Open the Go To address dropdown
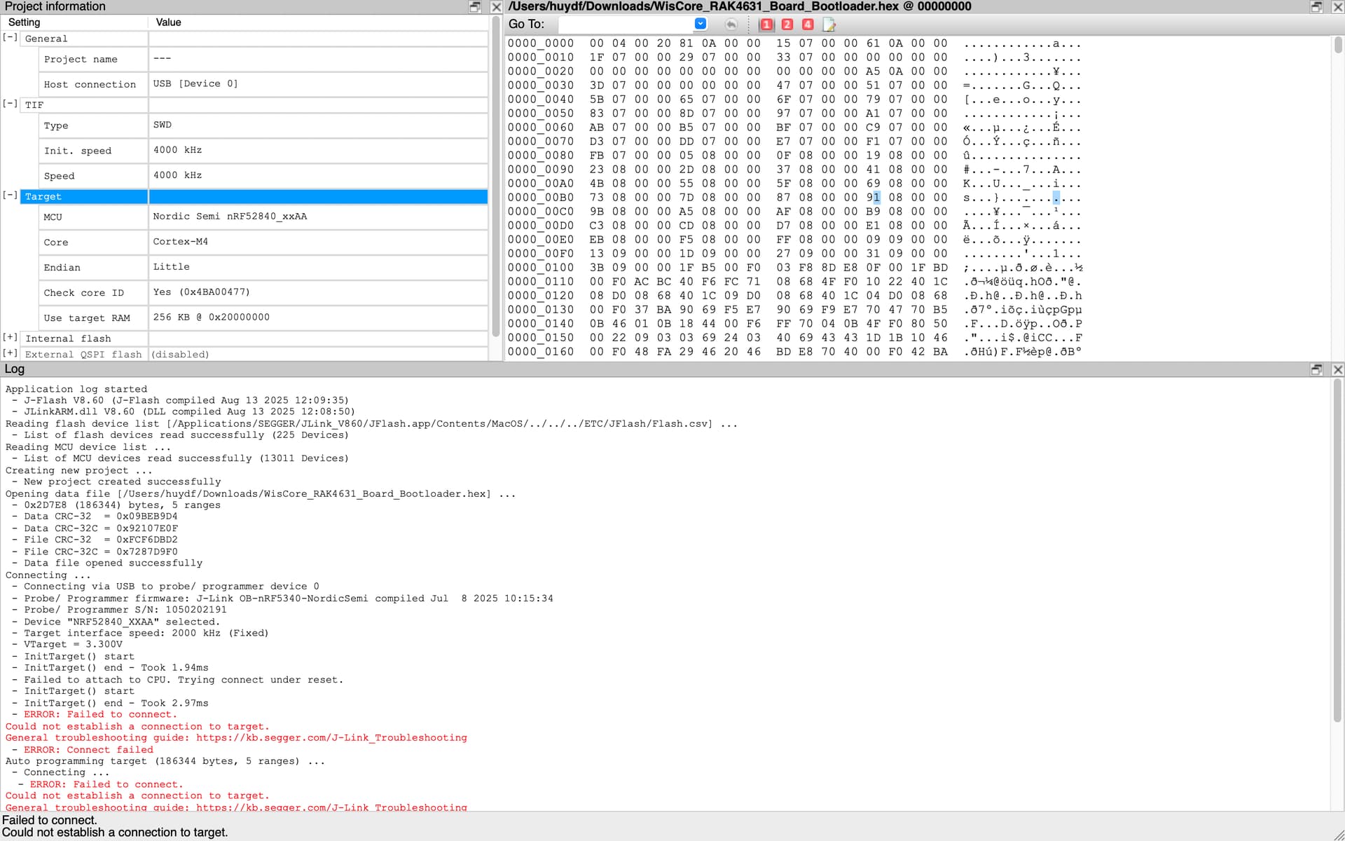Image resolution: width=1345 pixels, height=841 pixels. point(700,24)
